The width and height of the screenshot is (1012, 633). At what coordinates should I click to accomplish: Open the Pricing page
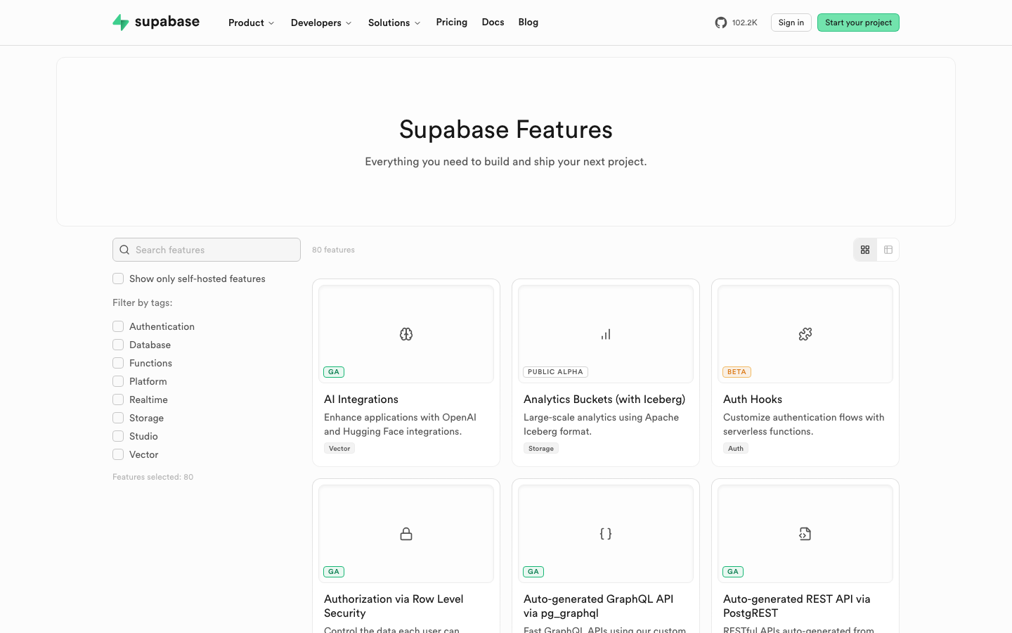(x=451, y=23)
